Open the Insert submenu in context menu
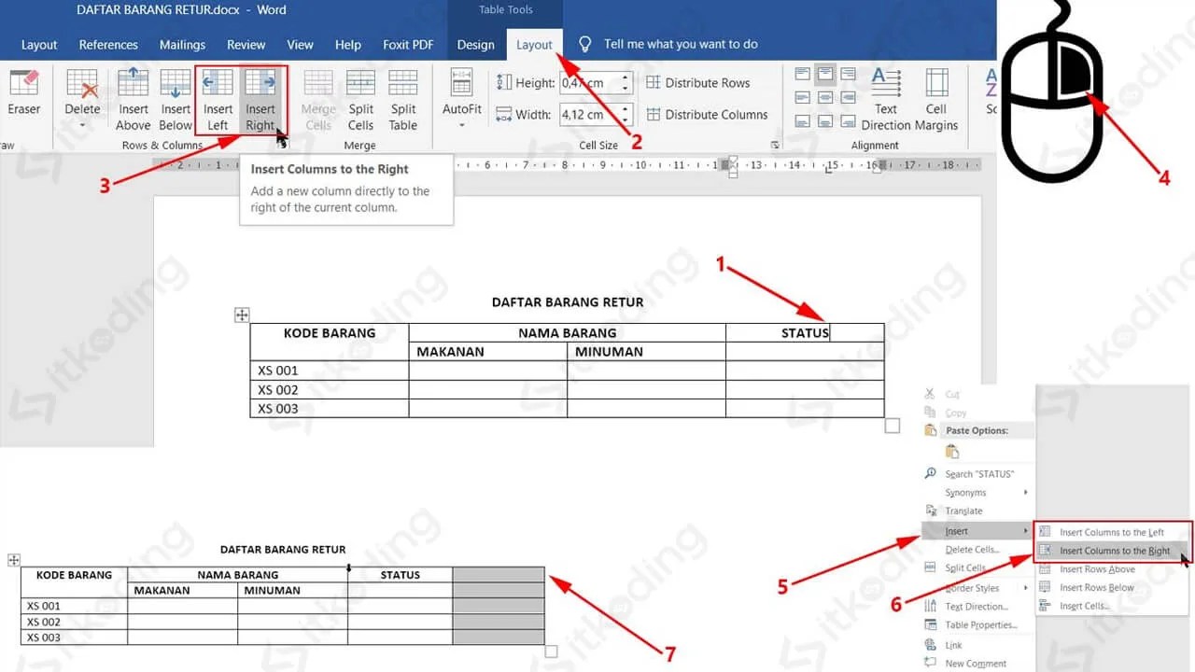This screenshot has height=672, width=1195. pyautogui.click(x=977, y=531)
